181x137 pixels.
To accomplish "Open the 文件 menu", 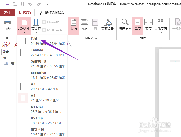I will pyautogui.click(x=7, y=12).
